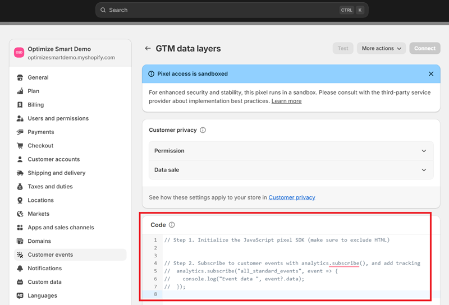Click code line 1 Step 1 comment
Viewport: 449px width, 305px height.
[277, 240]
